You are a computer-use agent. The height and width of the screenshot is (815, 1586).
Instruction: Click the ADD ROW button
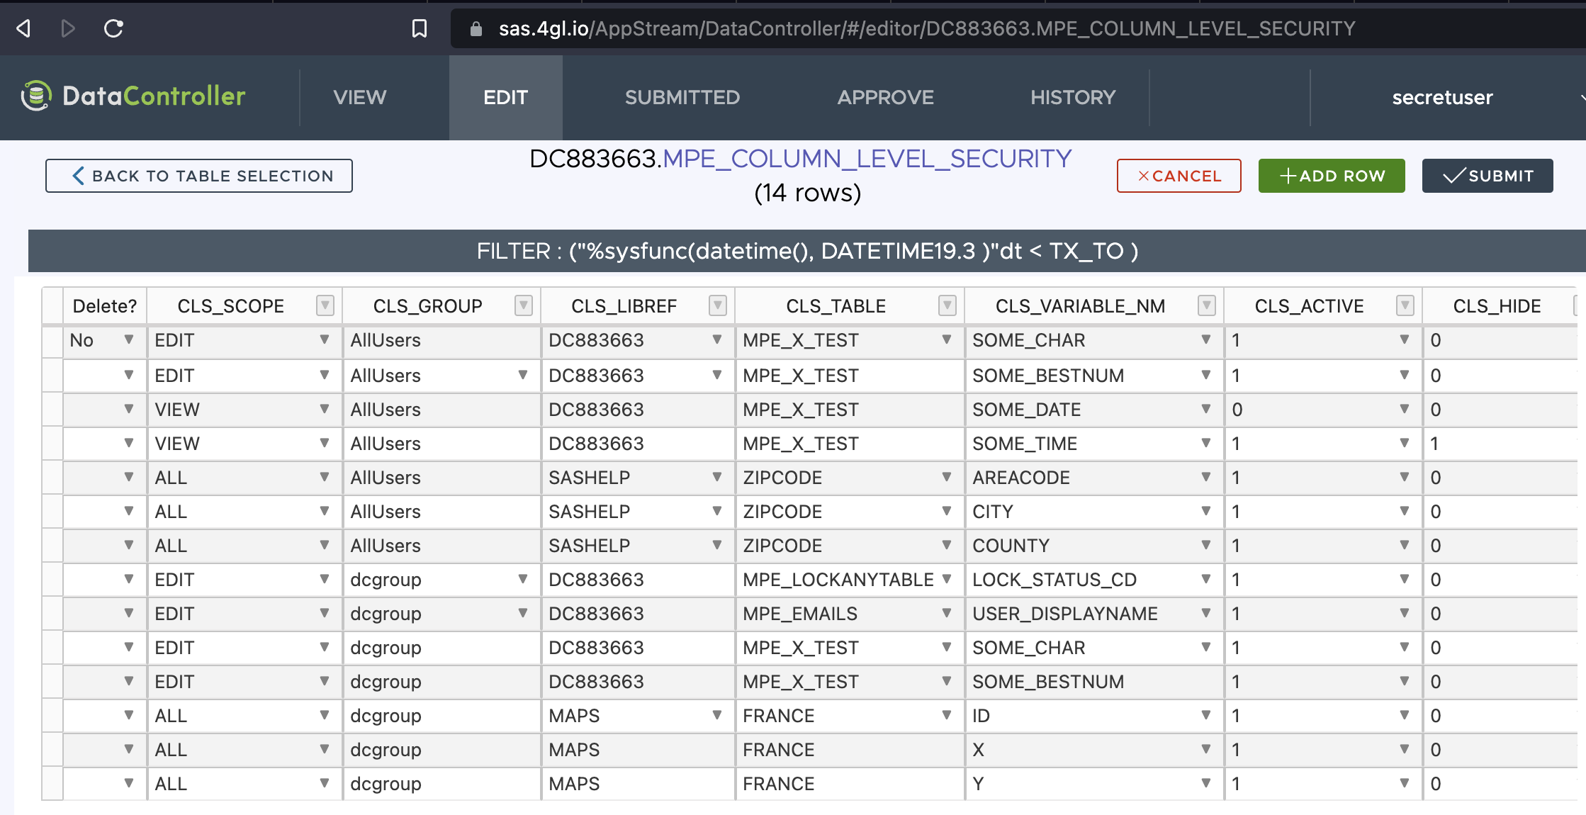coord(1331,176)
